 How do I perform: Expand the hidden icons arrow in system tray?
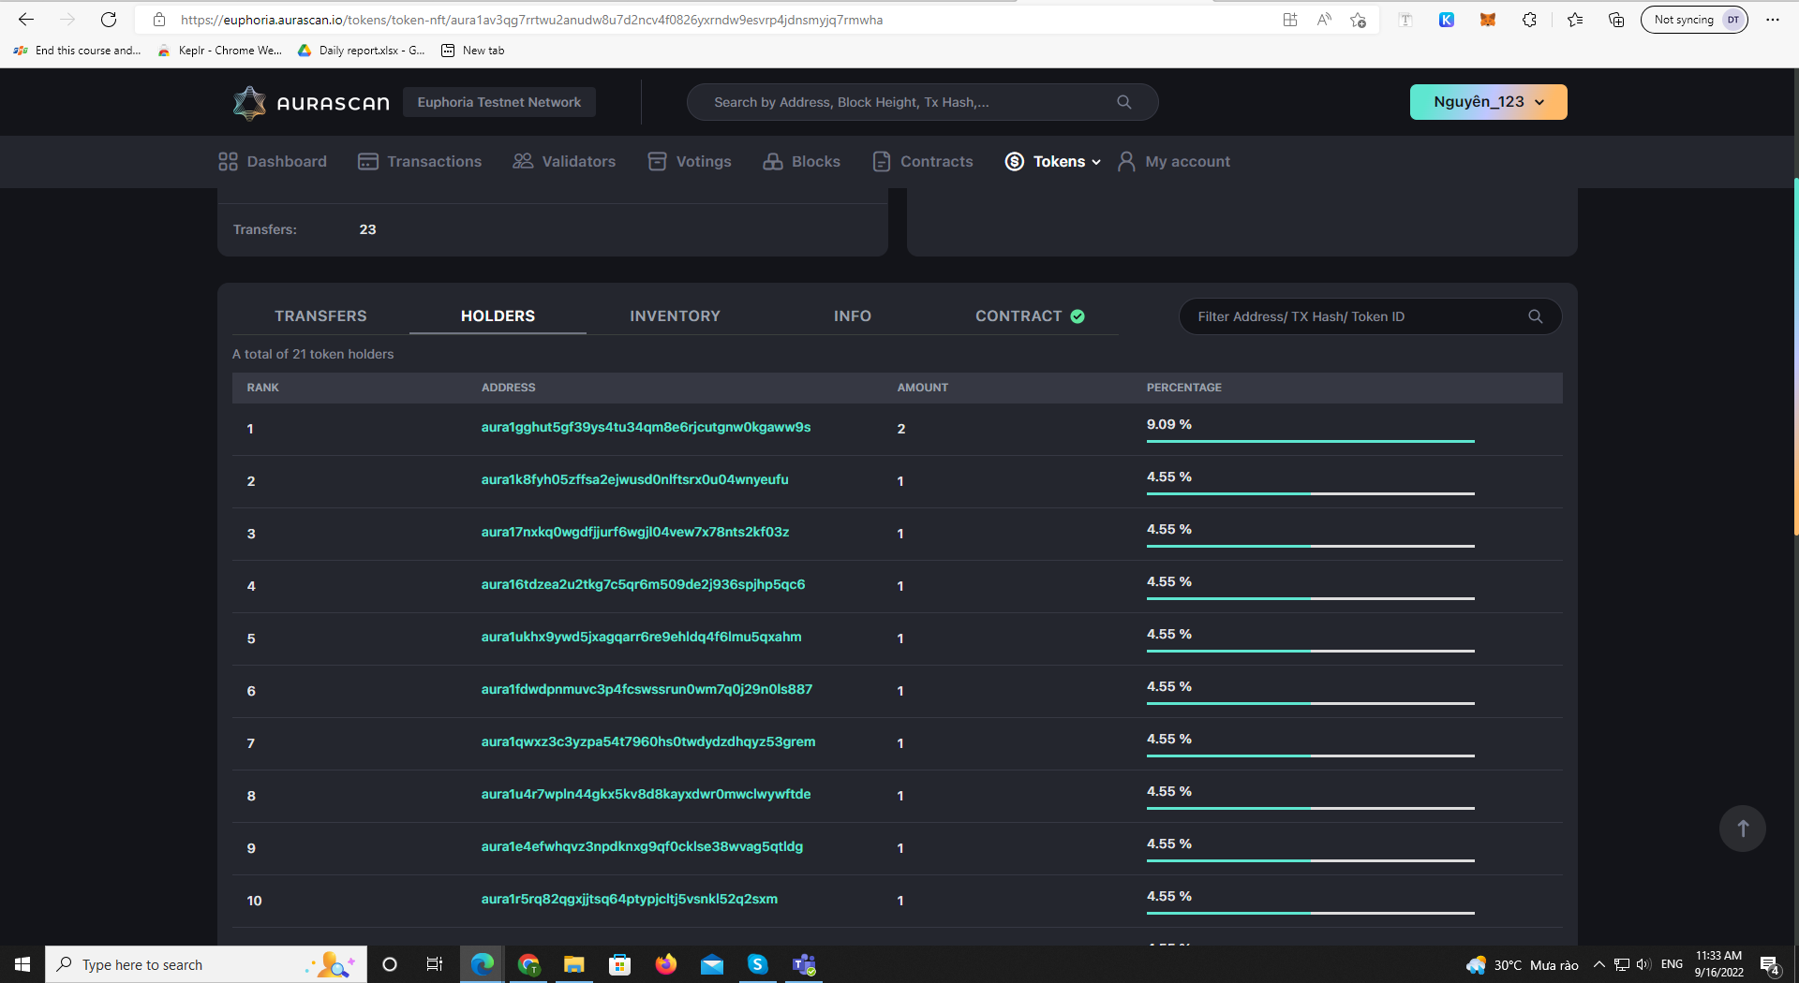pyautogui.click(x=1599, y=964)
